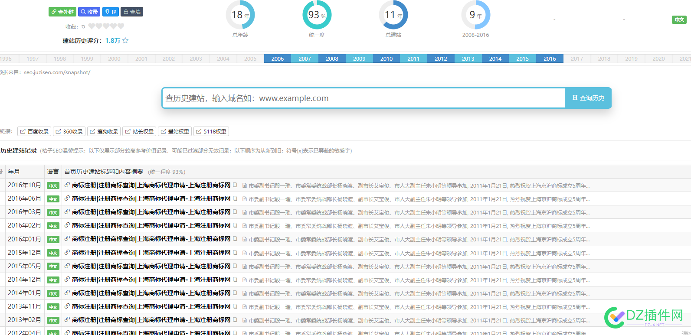Click the copy icon in 2013年02月 row
691x335 pixels.
tap(235, 320)
